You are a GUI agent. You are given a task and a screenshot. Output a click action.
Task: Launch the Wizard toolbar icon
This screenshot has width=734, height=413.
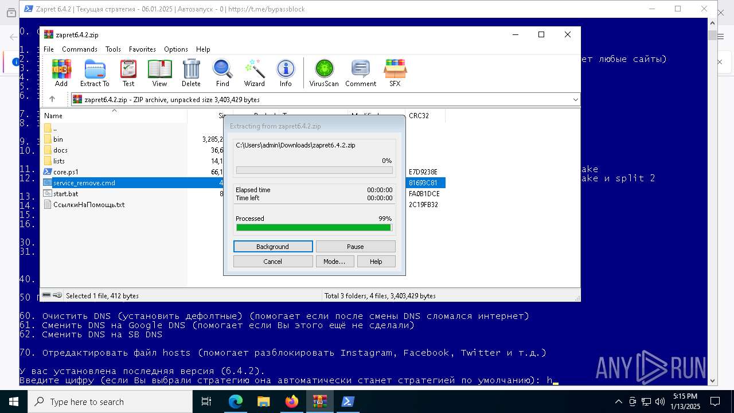(x=254, y=73)
